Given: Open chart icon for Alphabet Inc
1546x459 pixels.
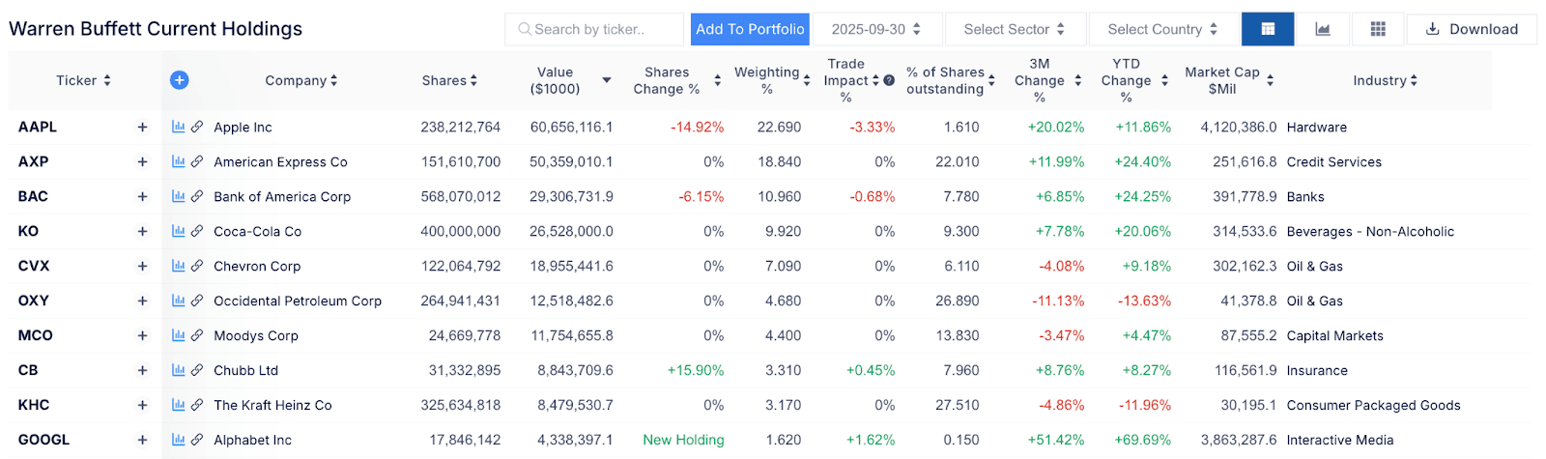Looking at the screenshot, I should (x=178, y=440).
